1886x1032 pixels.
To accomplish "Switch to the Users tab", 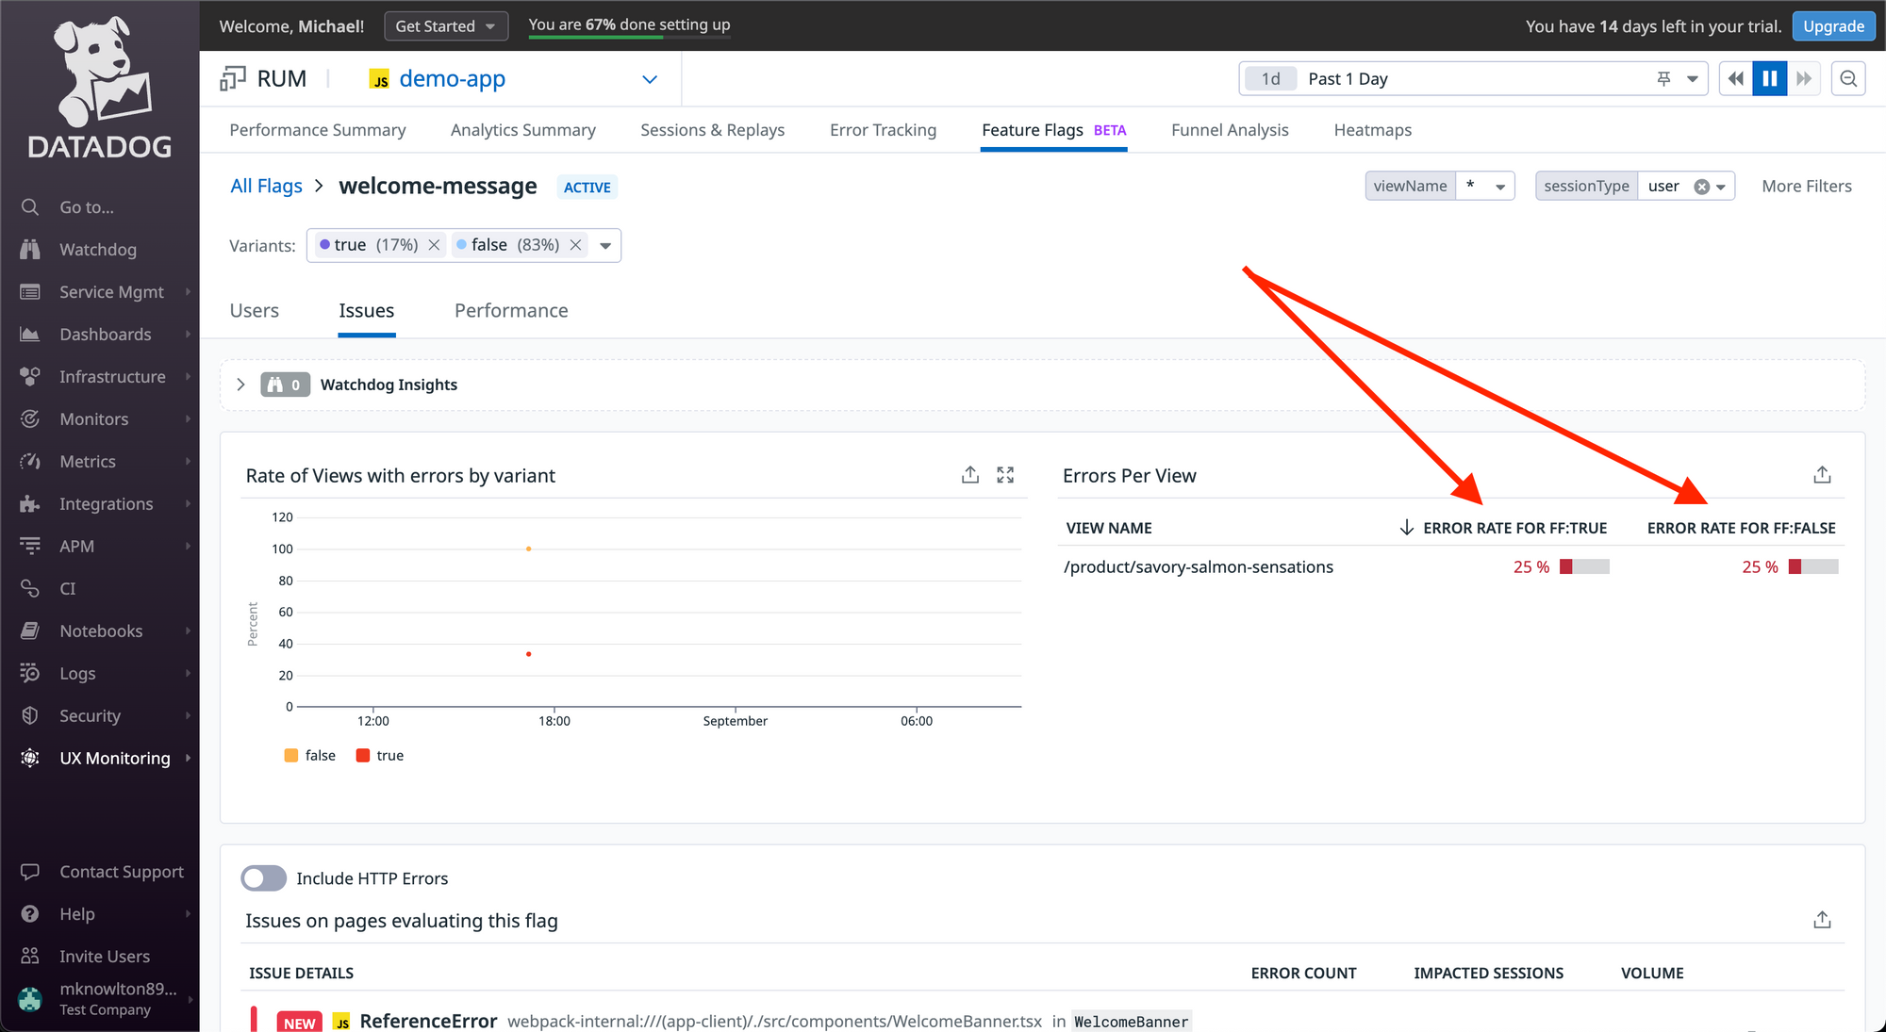I will tap(252, 310).
